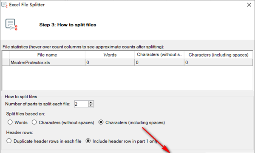Increase number of parts with up arrow

click(x=91, y=102)
